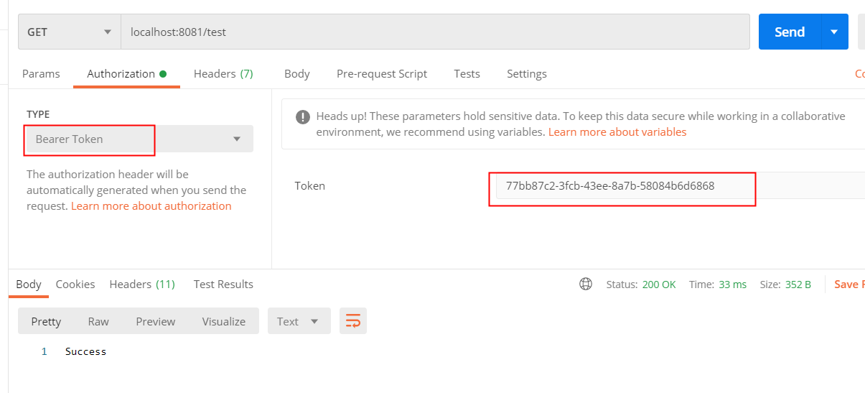Switch response view to Raw
The height and width of the screenshot is (393, 865).
point(98,321)
